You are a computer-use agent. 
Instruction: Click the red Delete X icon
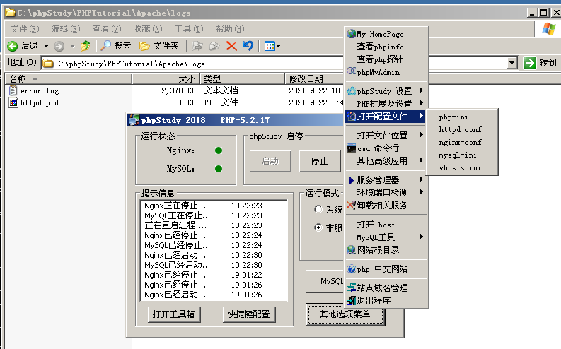click(231, 46)
